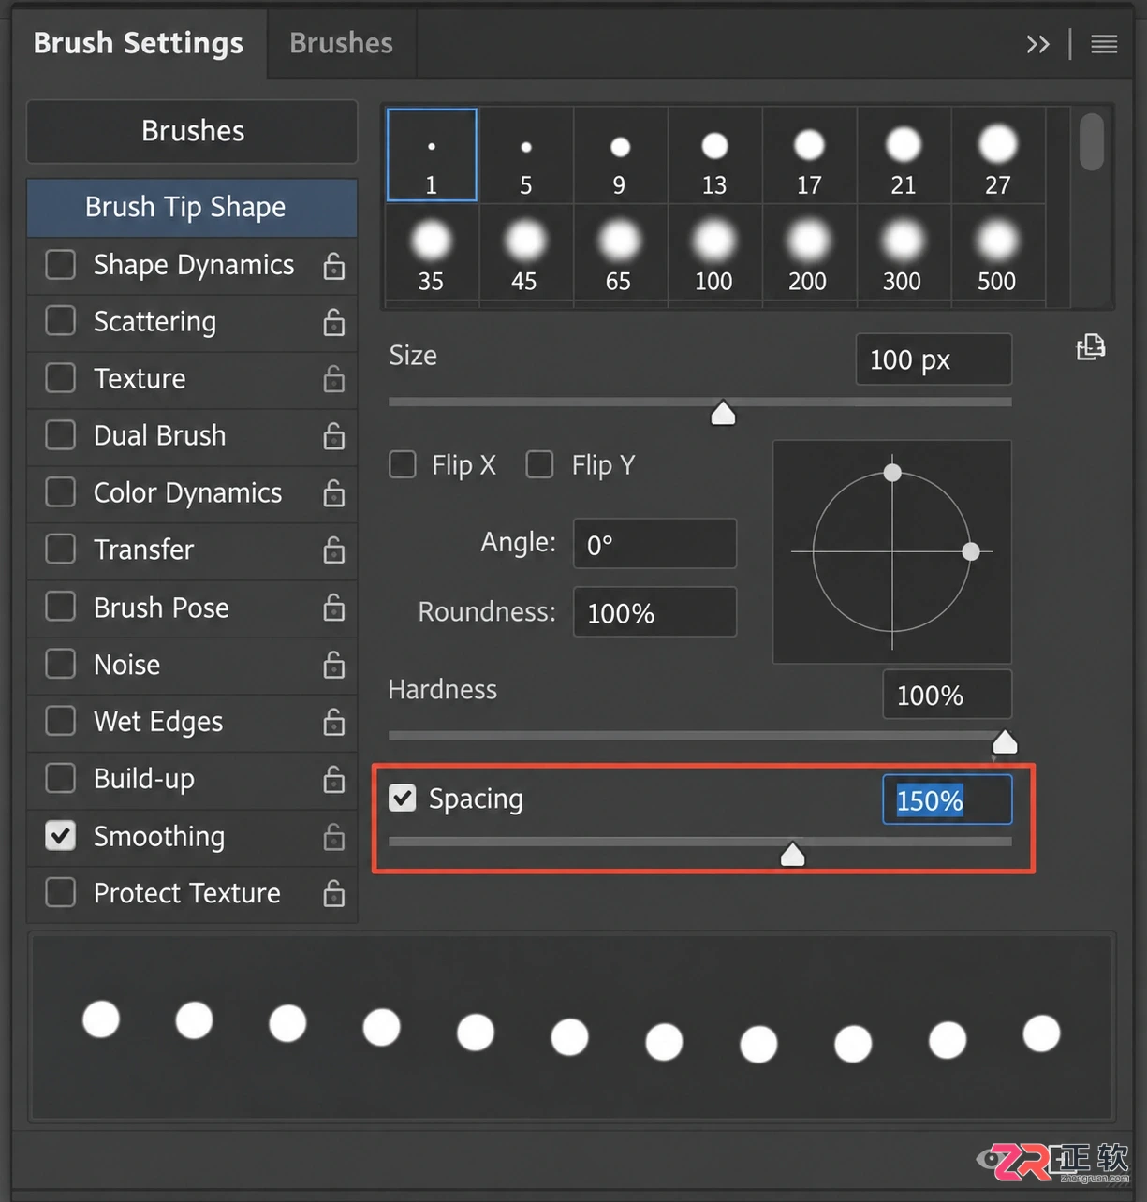This screenshot has height=1202, width=1147.
Task: Click the Brushes button
Action: click(192, 131)
